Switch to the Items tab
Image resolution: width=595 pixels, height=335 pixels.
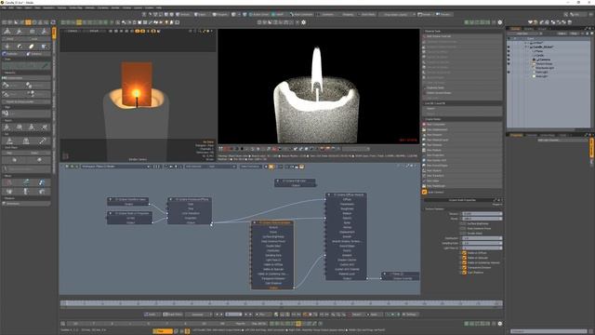(515, 29)
